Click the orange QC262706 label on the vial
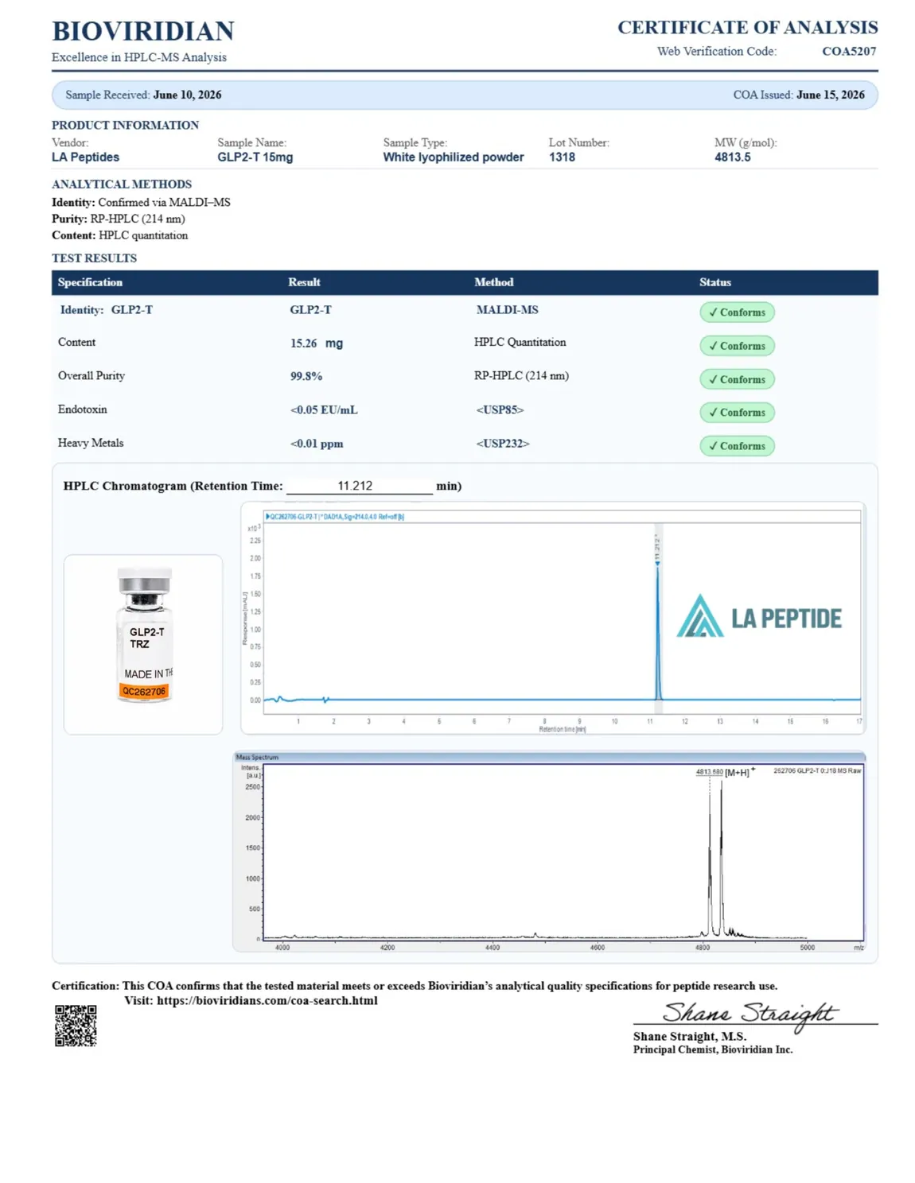This screenshot has height=1183, width=915. (x=144, y=692)
